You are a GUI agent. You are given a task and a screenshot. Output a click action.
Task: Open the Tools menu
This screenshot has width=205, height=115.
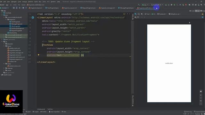point(44,2)
